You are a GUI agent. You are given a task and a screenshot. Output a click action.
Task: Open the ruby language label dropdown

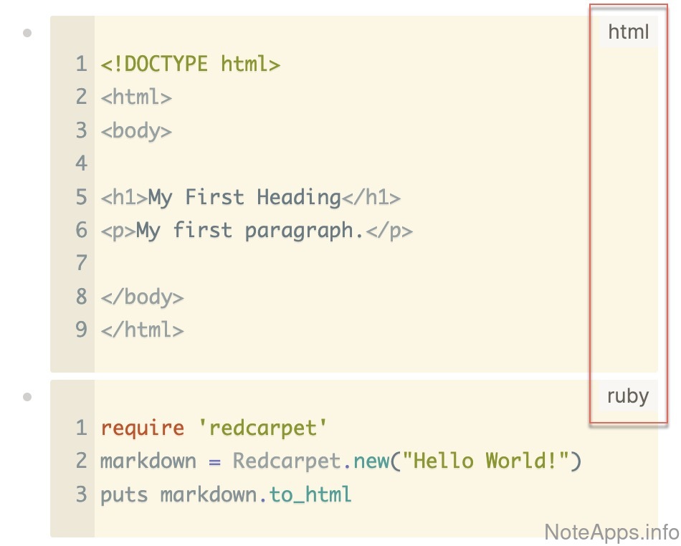pos(628,396)
